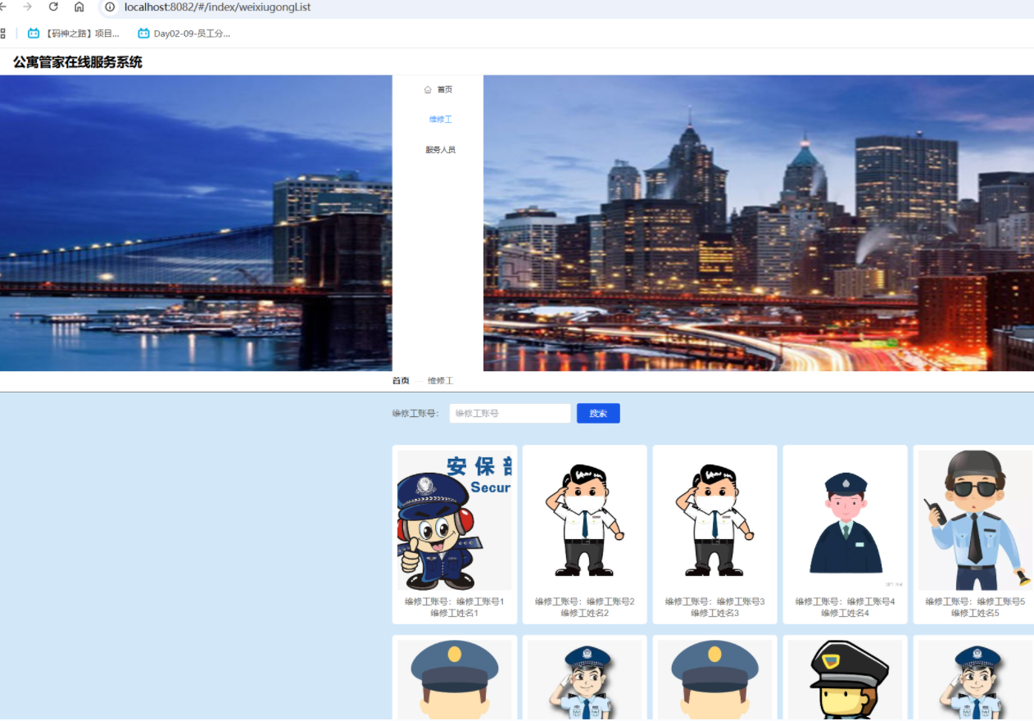The width and height of the screenshot is (1034, 721).
Task: Open the 【码神之路】项目 bookmark
Action: (x=74, y=34)
